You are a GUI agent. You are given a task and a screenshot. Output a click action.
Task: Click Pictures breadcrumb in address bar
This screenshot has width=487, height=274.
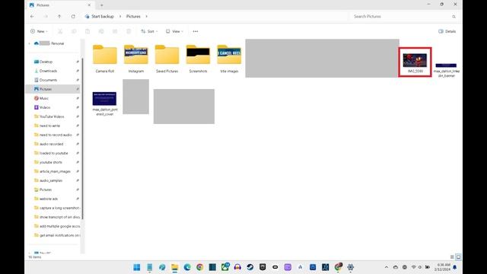[133, 17]
